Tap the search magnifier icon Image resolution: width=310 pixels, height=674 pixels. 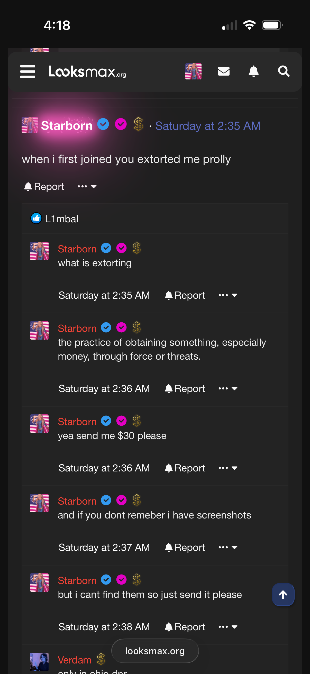point(284,71)
